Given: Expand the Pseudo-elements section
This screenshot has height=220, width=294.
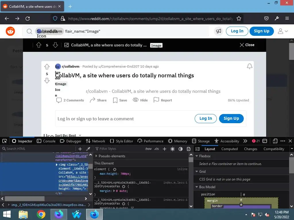Looking at the screenshot, I should click(96, 156).
